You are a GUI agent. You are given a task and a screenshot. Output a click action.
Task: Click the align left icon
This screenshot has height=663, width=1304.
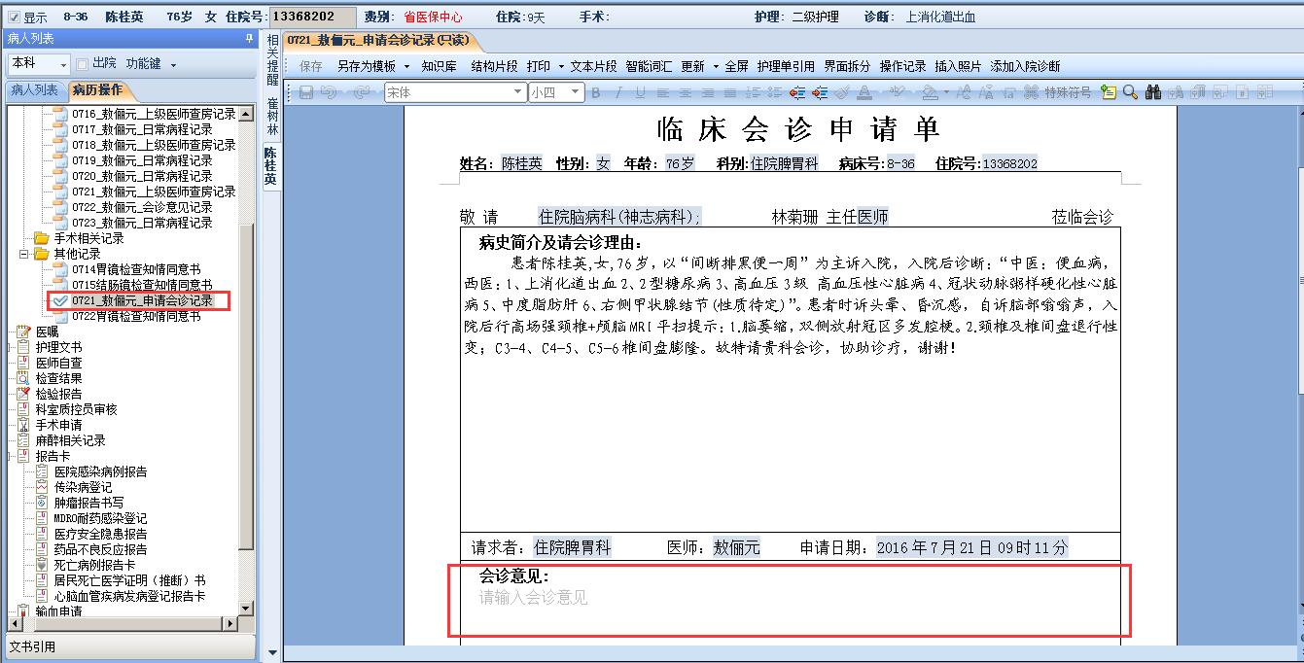coord(663,92)
